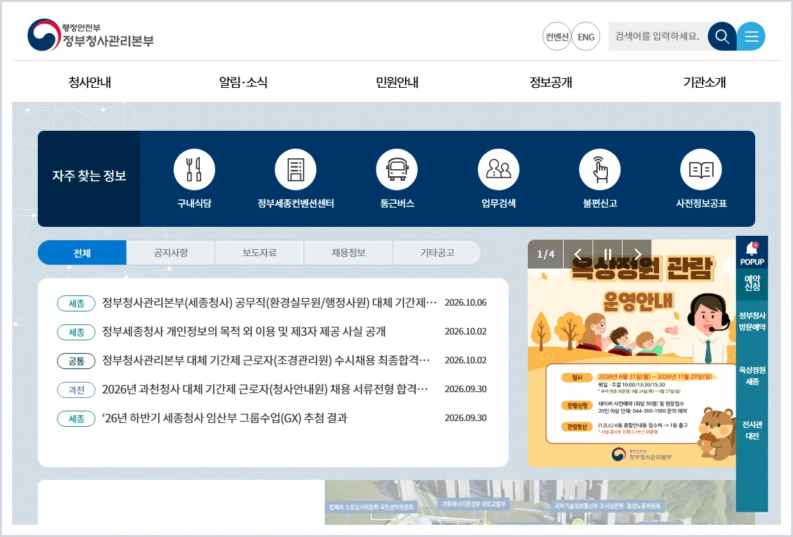Pause the banner slideshow
This screenshot has height=537, width=793.
click(x=608, y=254)
